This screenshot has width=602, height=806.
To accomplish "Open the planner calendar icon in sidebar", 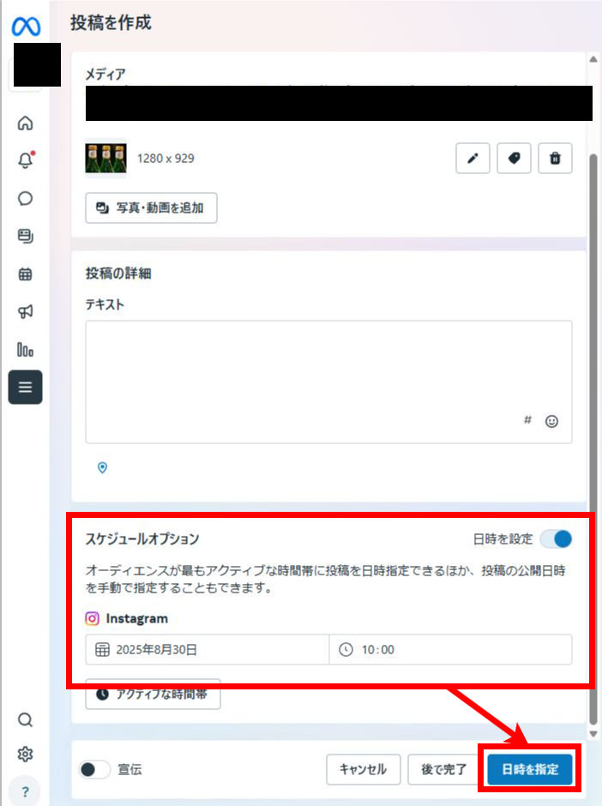I will pyautogui.click(x=26, y=274).
